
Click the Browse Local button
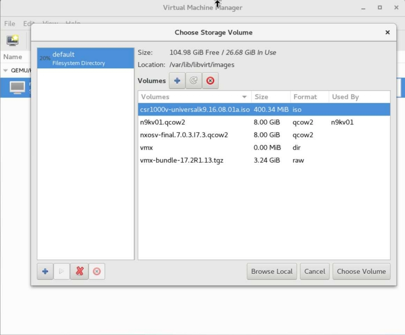point(272,271)
